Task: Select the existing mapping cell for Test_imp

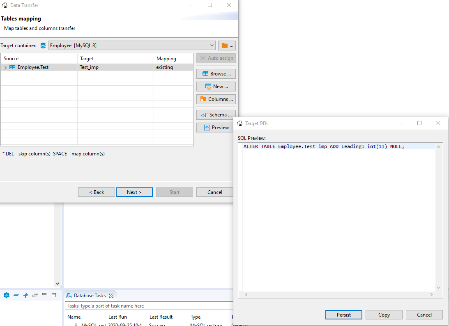Action: tap(166, 67)
